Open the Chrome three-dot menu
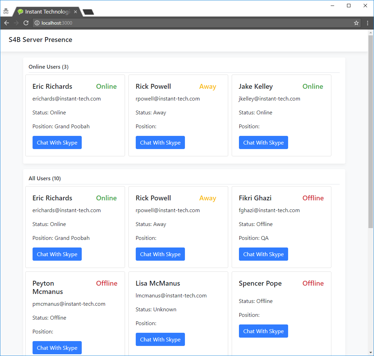Viewport: 374px width, 356px height. click(x=367, y=23)
